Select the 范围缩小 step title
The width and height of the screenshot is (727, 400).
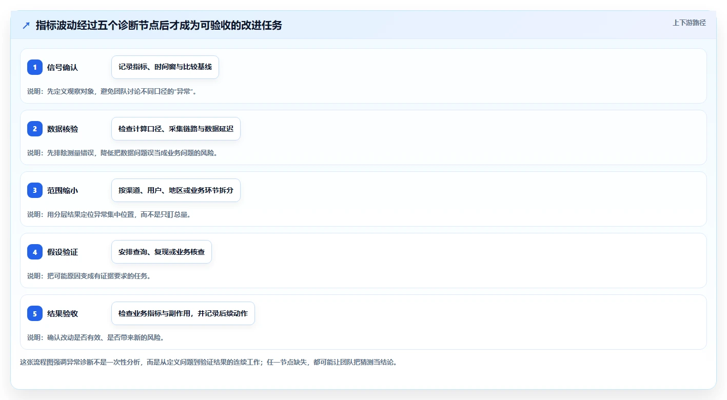(x=63, y=190)
